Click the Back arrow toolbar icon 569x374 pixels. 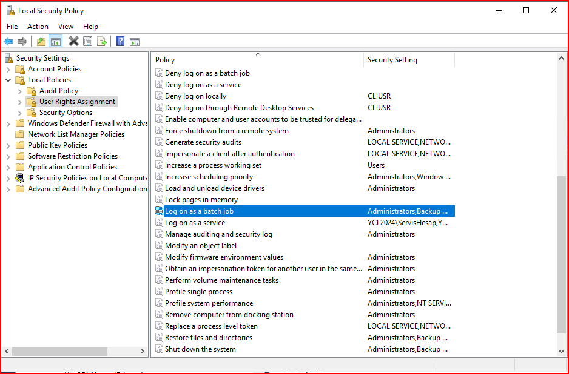coord(8,41)
